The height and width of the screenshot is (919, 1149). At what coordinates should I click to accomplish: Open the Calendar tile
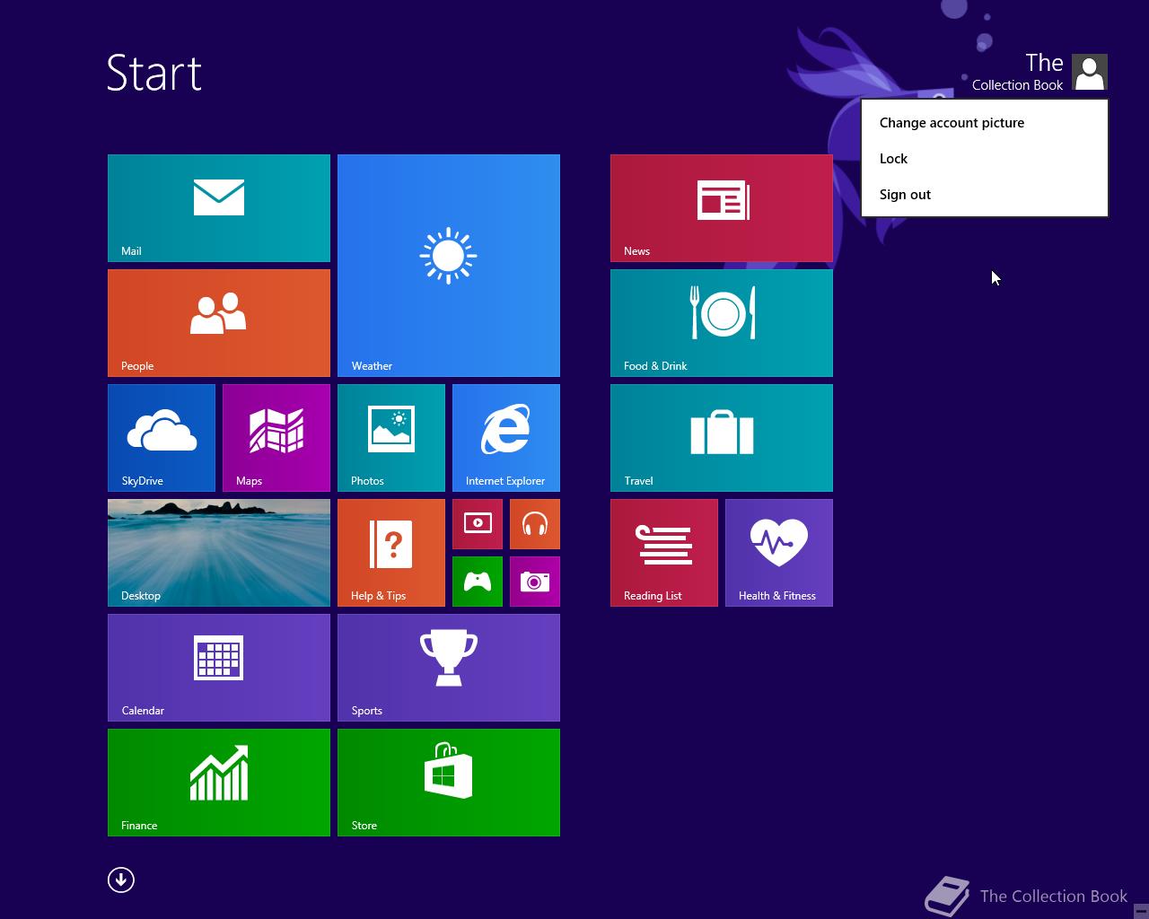(219, 668)
